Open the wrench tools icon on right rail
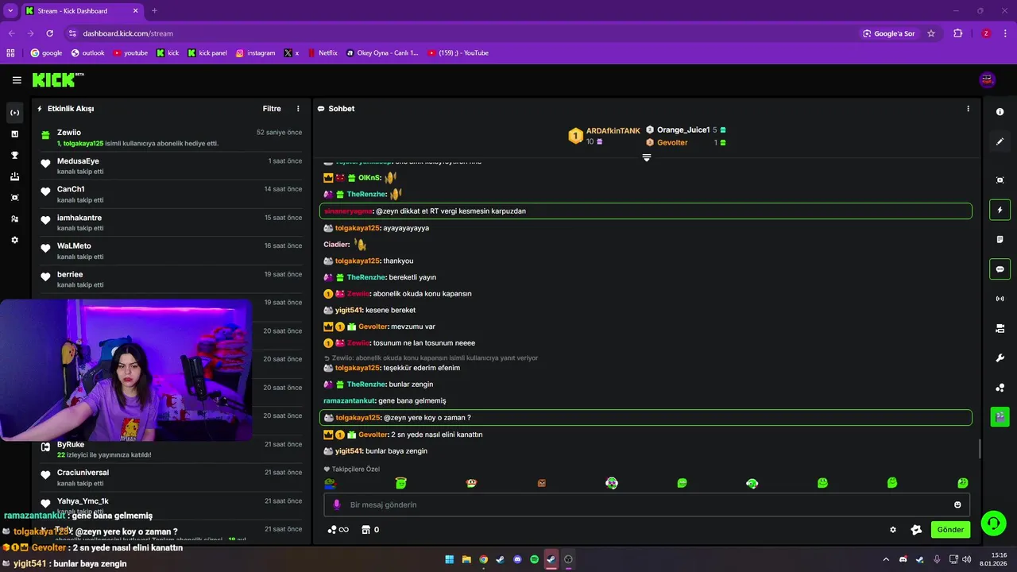The image size is (1017, 572). click(1000, 357)
